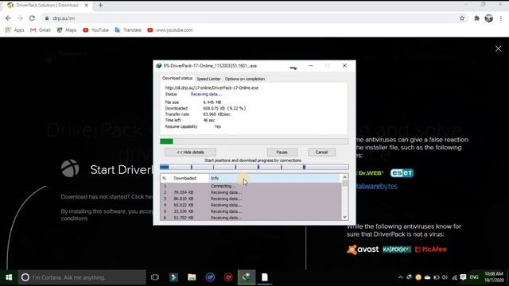Open the red circle app on taskbar
Screen dimensions: 509x286
228,277
